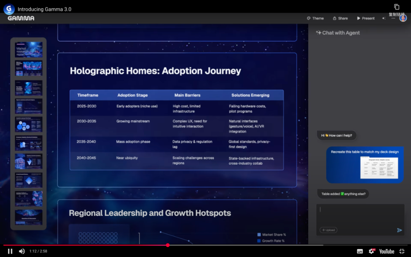Click the Share button
This screenshot has height=257, width=411.
340,18
